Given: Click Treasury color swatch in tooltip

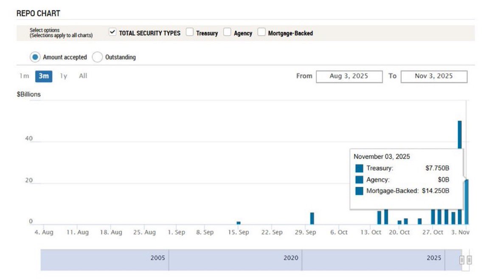Looking at the screenshot, I should point(359,168).
